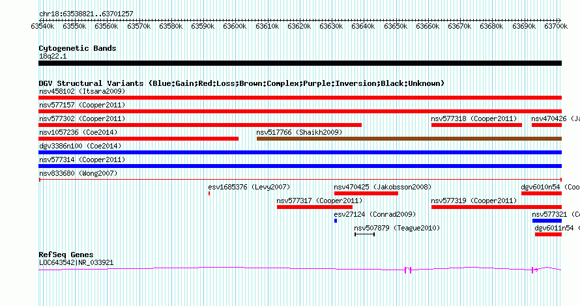
Task: Click the 63700k ruler tick label
Action: tap(556, 26)
